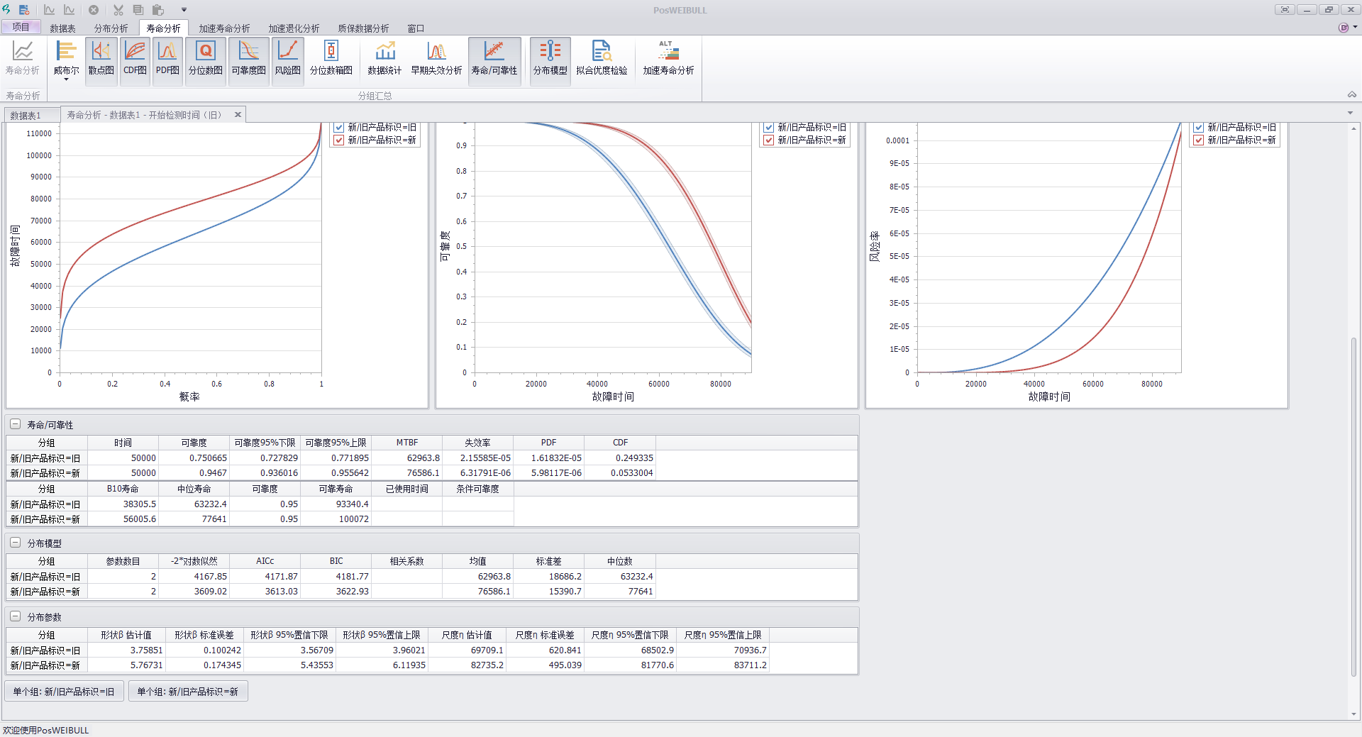This screenshot has width=1362, height=737.
Task: Uncheck 旧 series in quantile chart legend
Action: (339, 128)
